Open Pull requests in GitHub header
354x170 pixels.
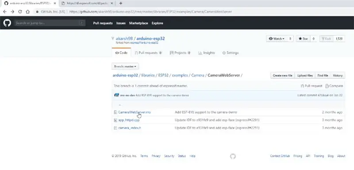pos(103,23)
